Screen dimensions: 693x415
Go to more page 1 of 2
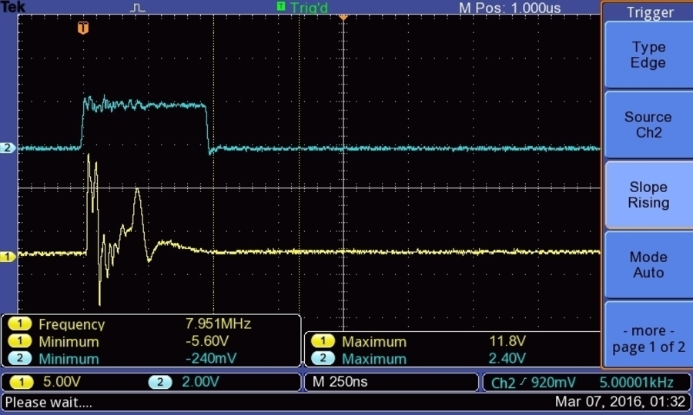(648, 335)
